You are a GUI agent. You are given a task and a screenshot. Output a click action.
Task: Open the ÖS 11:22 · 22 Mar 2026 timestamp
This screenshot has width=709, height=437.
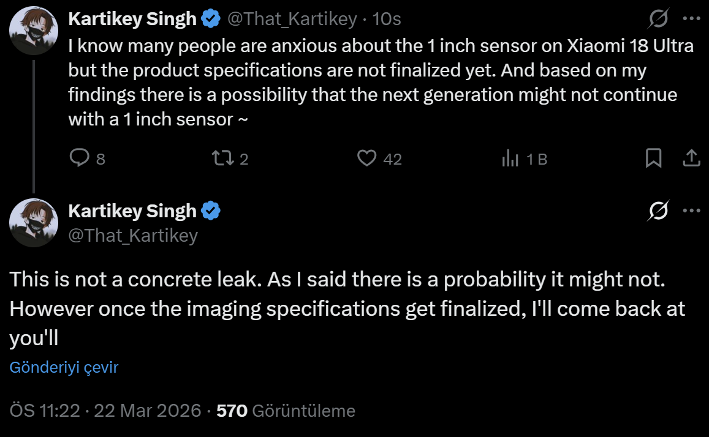[x=105, y=410]
